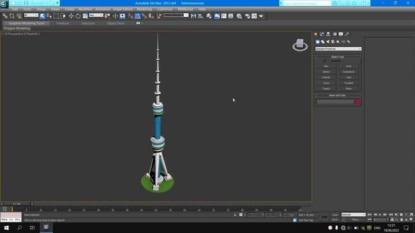Click the Mirror tool icon
The height and width of the screenshot is (233, 415).
coord(194,16)
